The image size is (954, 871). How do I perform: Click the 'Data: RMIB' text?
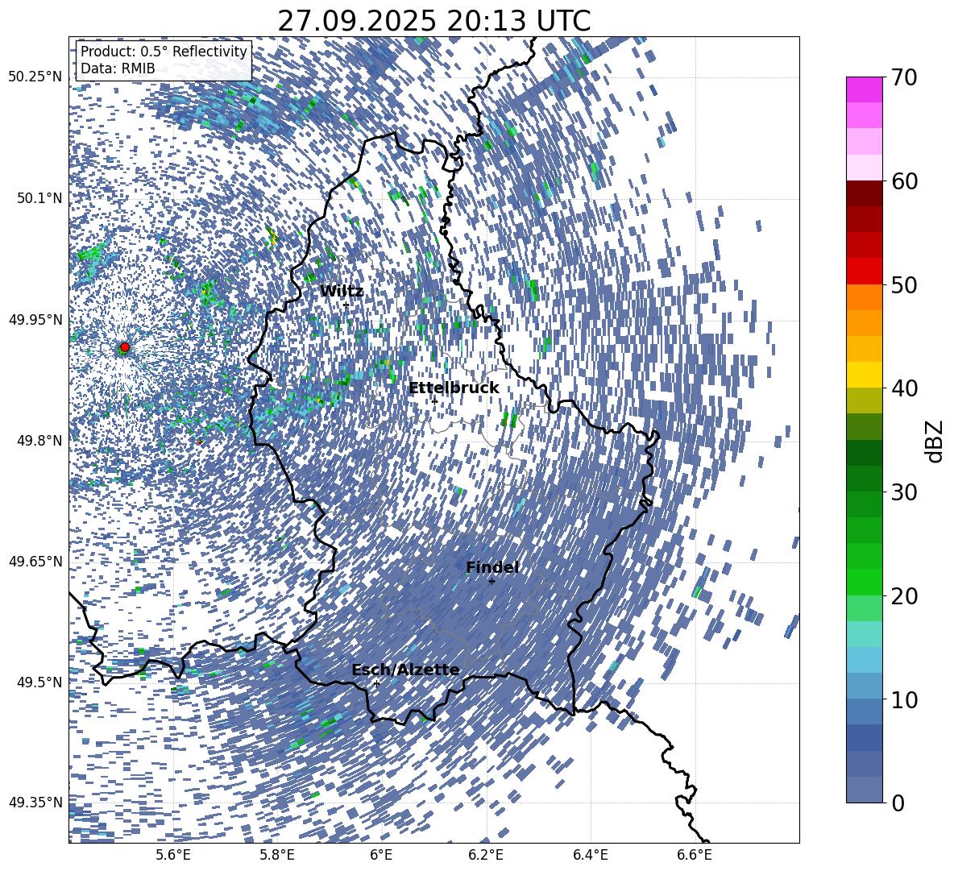tap(118, 68)
